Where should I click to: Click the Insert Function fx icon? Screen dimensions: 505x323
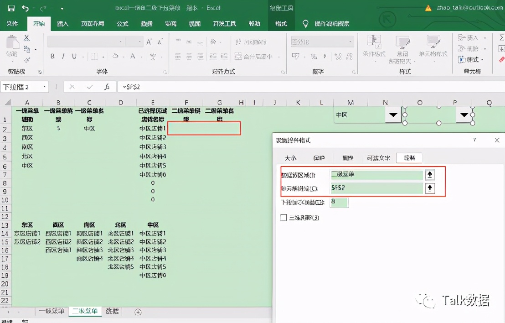(107, 87)
